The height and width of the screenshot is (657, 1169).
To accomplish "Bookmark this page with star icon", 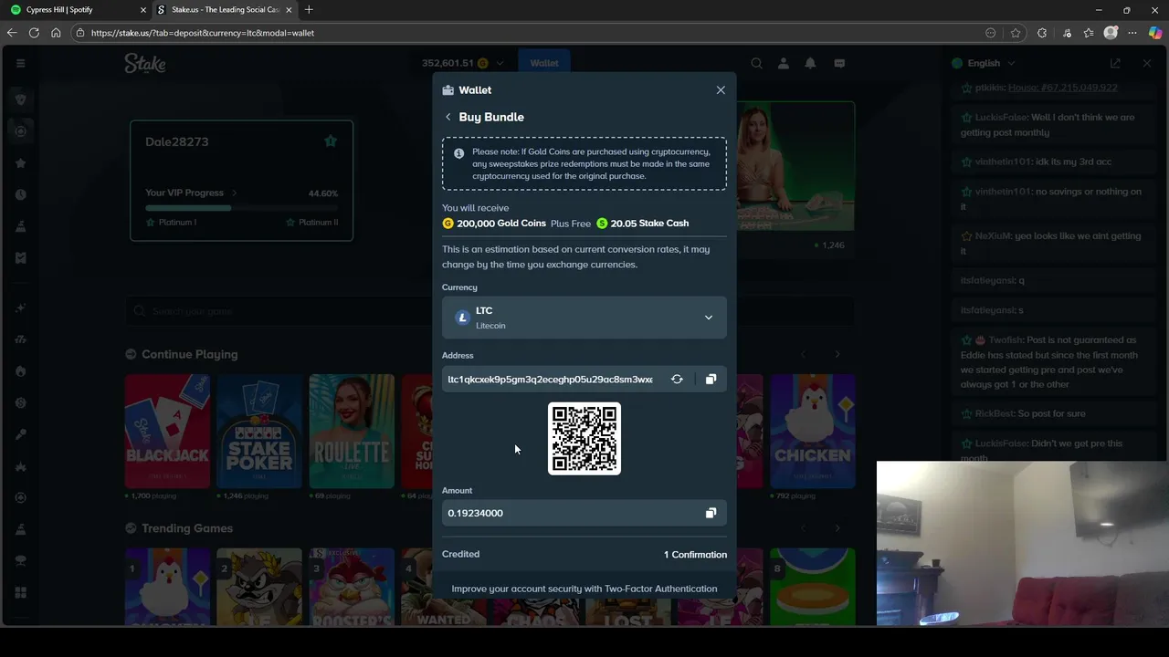I will point(1016,33).
